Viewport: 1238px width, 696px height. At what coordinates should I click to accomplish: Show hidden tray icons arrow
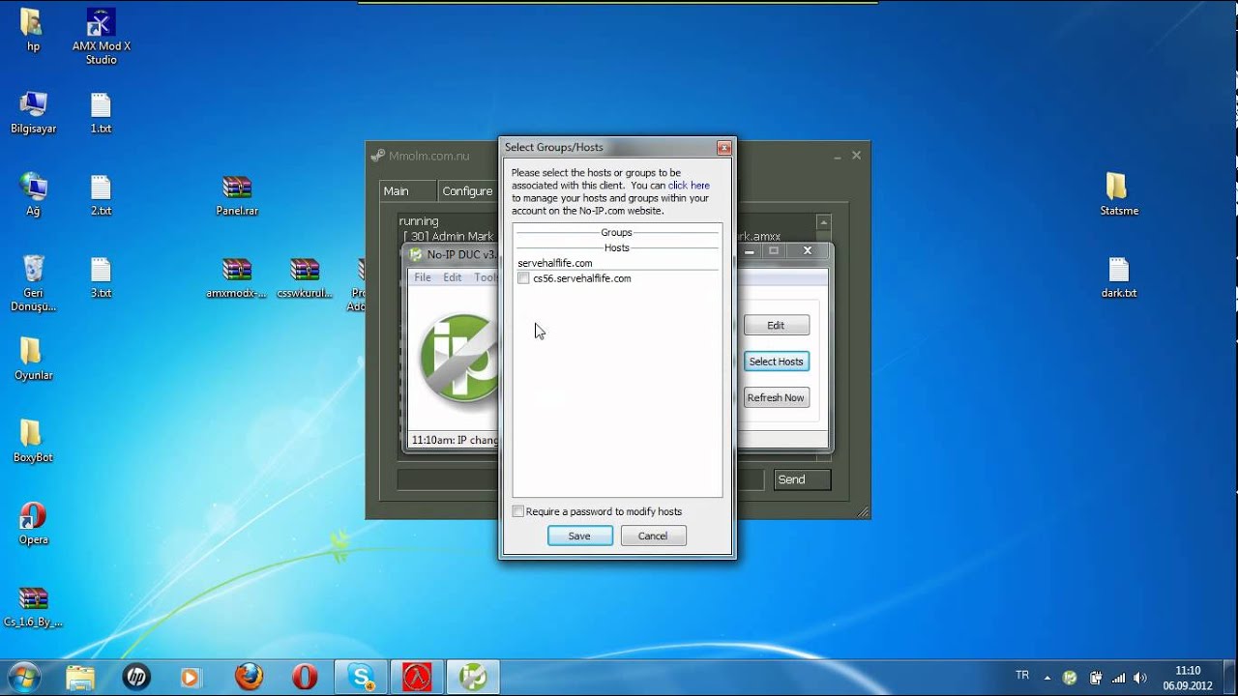click(1048, 677)
